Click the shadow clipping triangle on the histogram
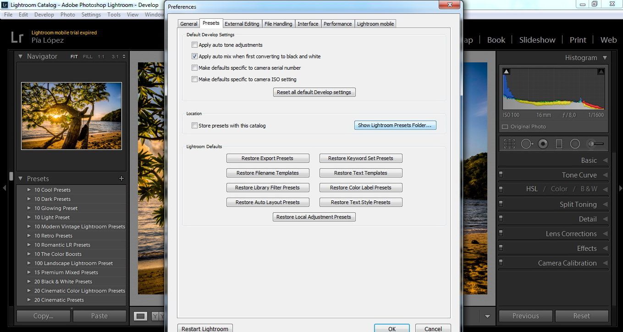 506,71
